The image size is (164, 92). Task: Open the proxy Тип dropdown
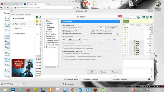pyautogui.click(x=74, y=39)
